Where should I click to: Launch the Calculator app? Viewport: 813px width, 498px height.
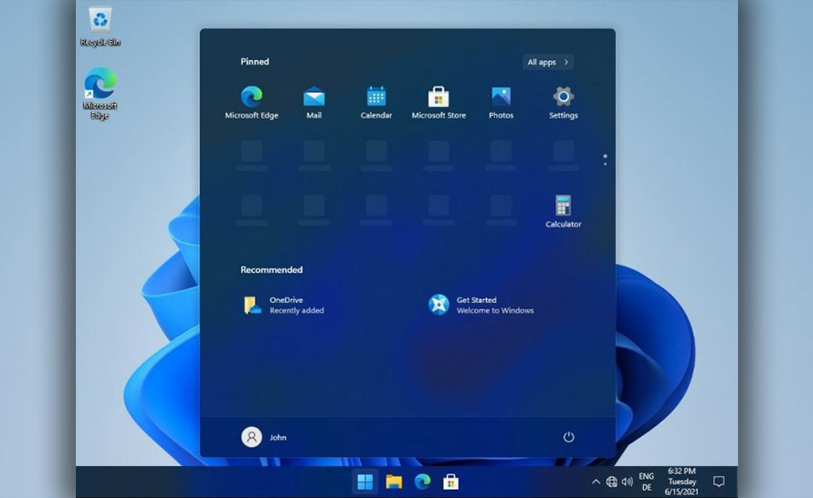point(563,212)
